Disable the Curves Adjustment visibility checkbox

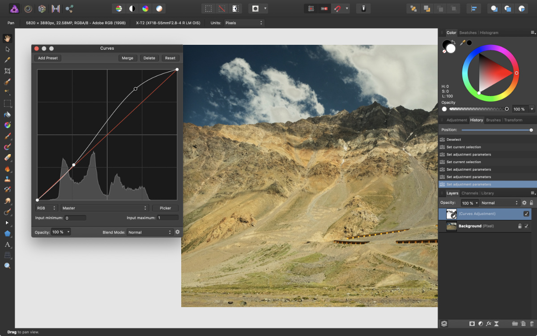tap(527, 214)
